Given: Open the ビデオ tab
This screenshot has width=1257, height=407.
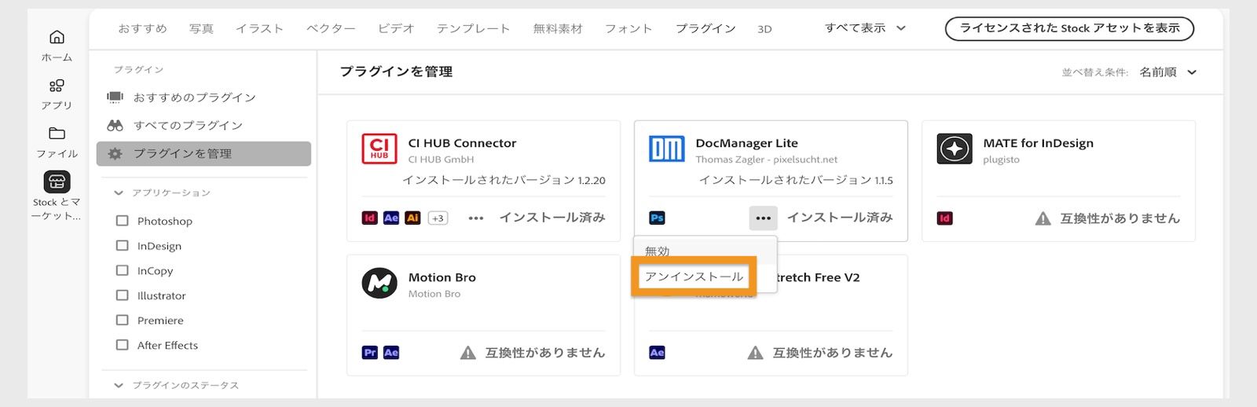Looking at the screenshot, I should 396,28.
